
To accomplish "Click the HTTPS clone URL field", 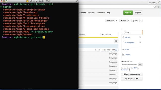I will coord(129,64).
